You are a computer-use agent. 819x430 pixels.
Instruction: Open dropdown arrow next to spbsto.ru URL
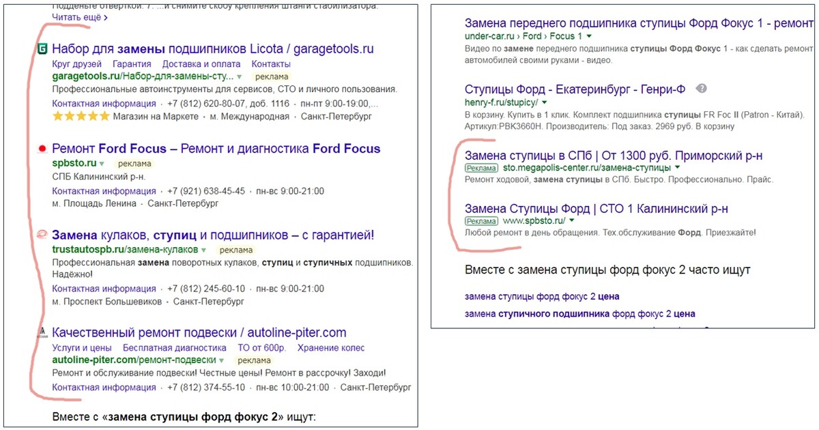(x=102, y=164)
